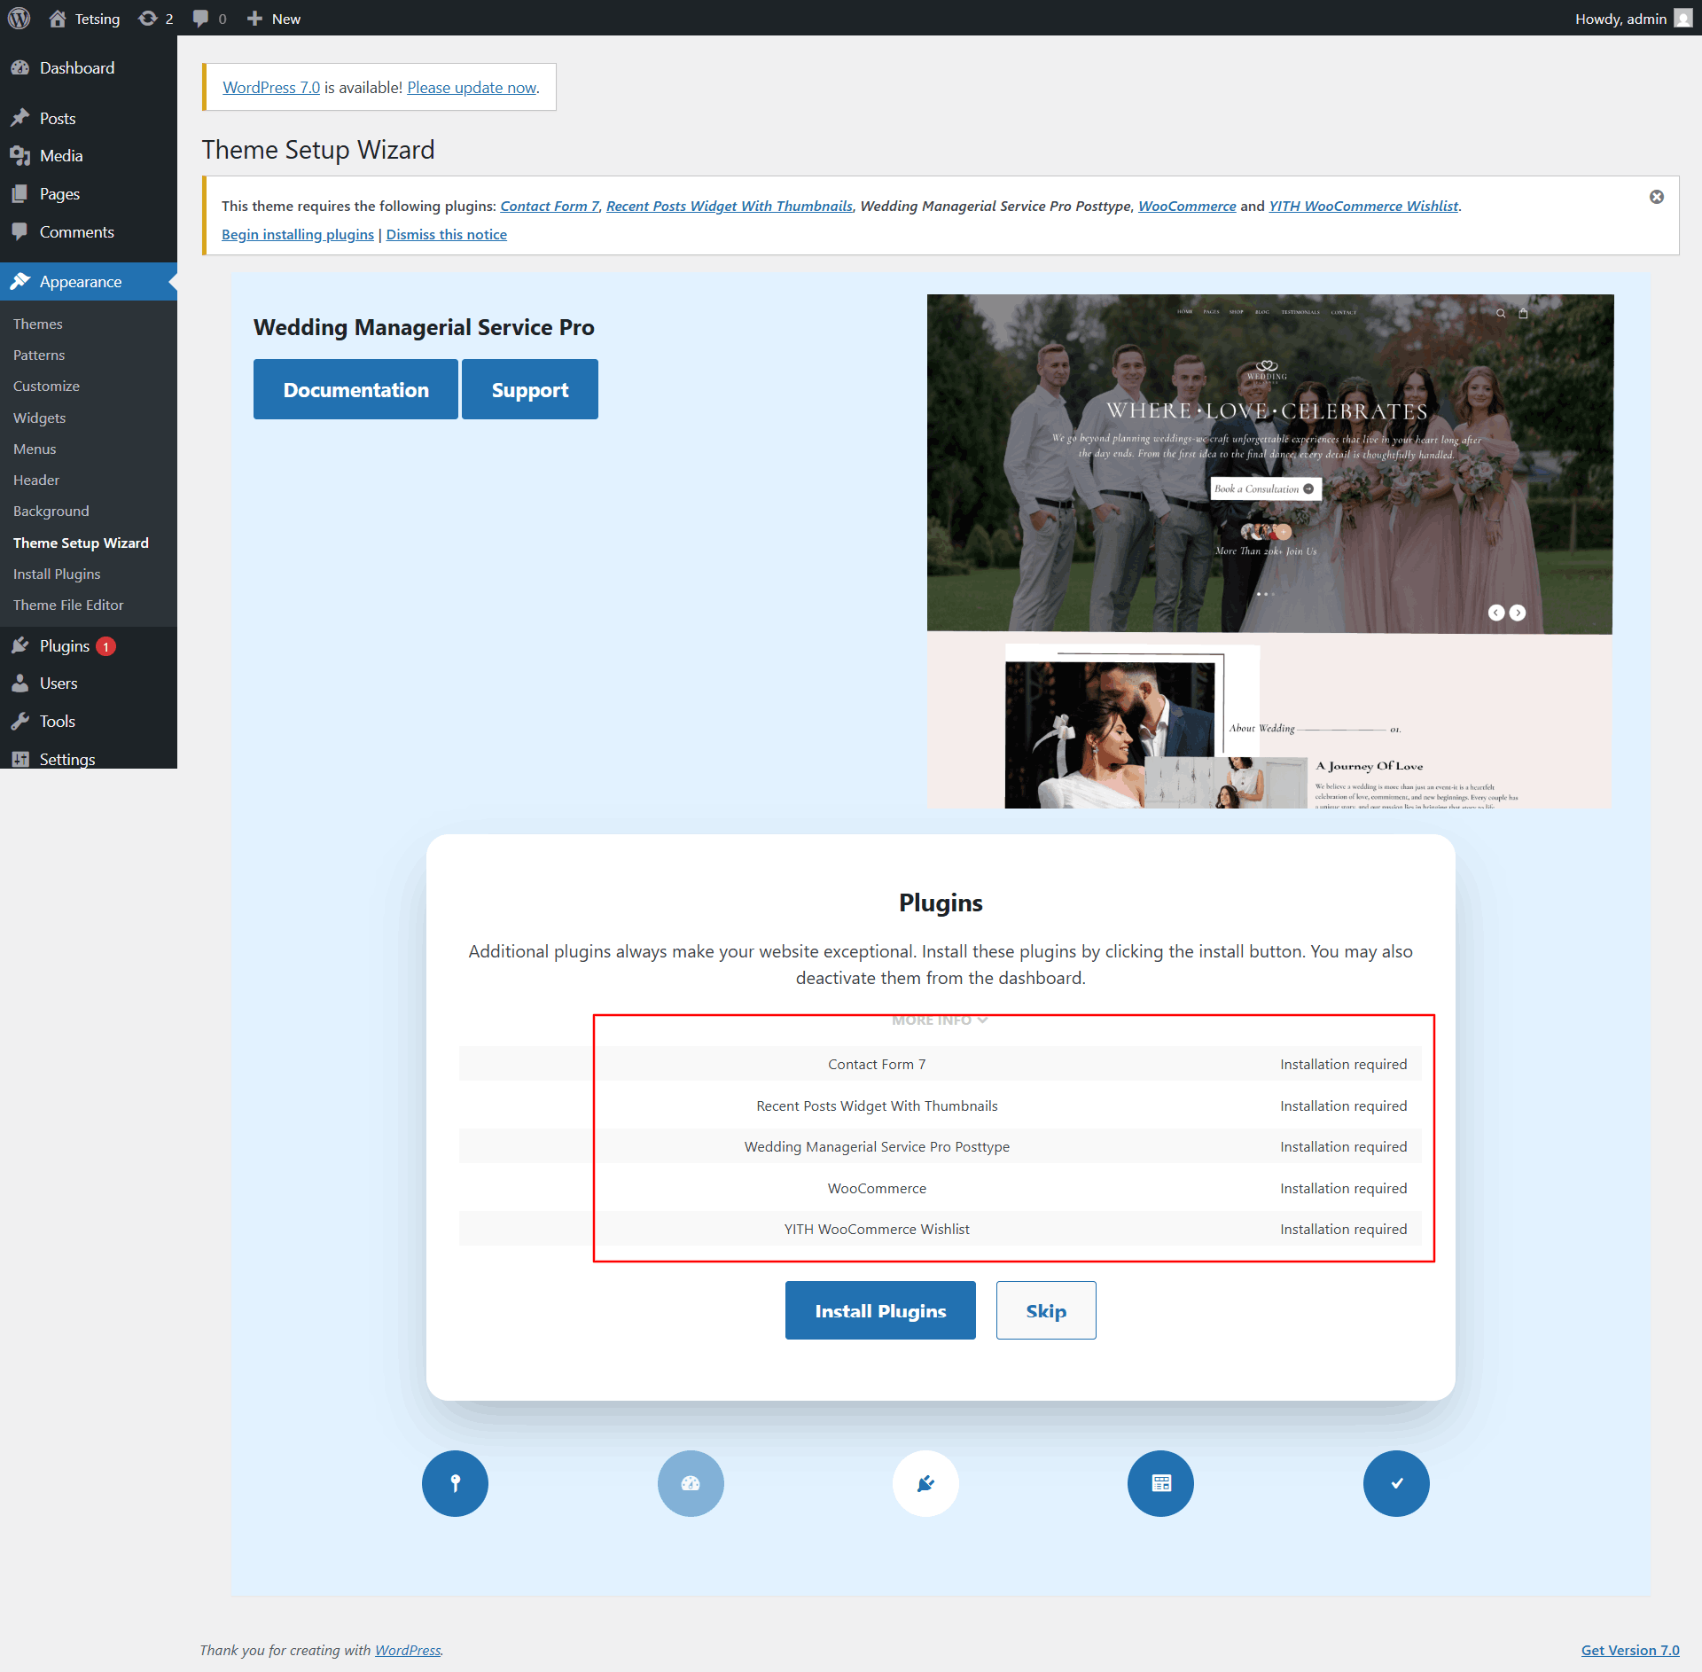Dismiss the required plugins notice with X icon

pos(1656,197)
